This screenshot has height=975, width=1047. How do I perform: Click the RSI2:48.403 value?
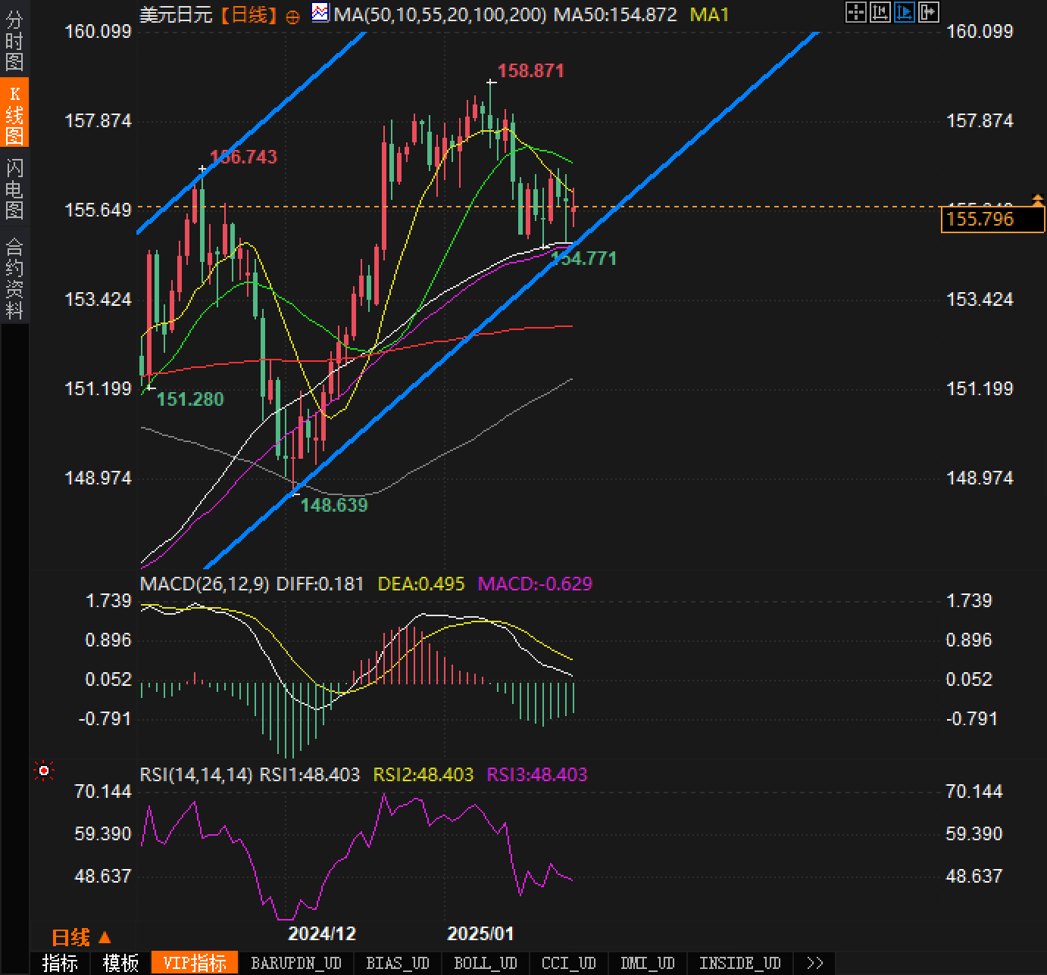tap(423, 774)
